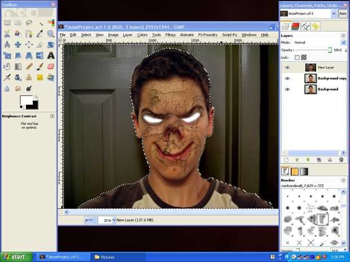Open the layer Mode dropdown
Screen dimensions: 350x262
[x=343, y=42]
